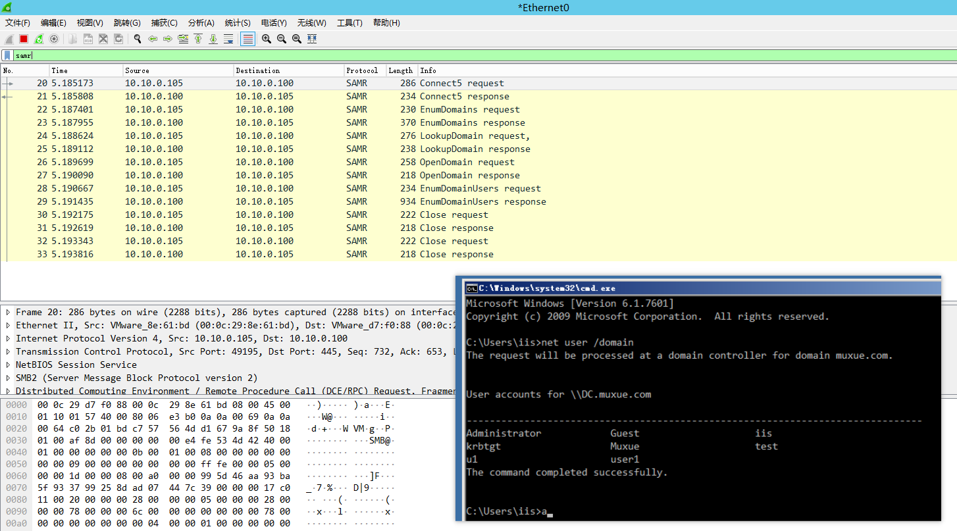Image resolution: width=957 pixels, height=531 pixels.
Task: Reset text to normal size
Action: point(297,39)
